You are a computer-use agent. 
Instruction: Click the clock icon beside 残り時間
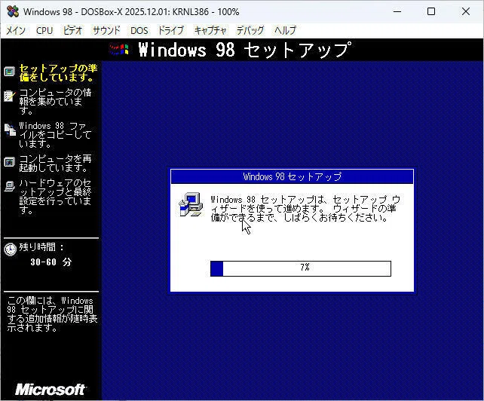click(11, 249)
